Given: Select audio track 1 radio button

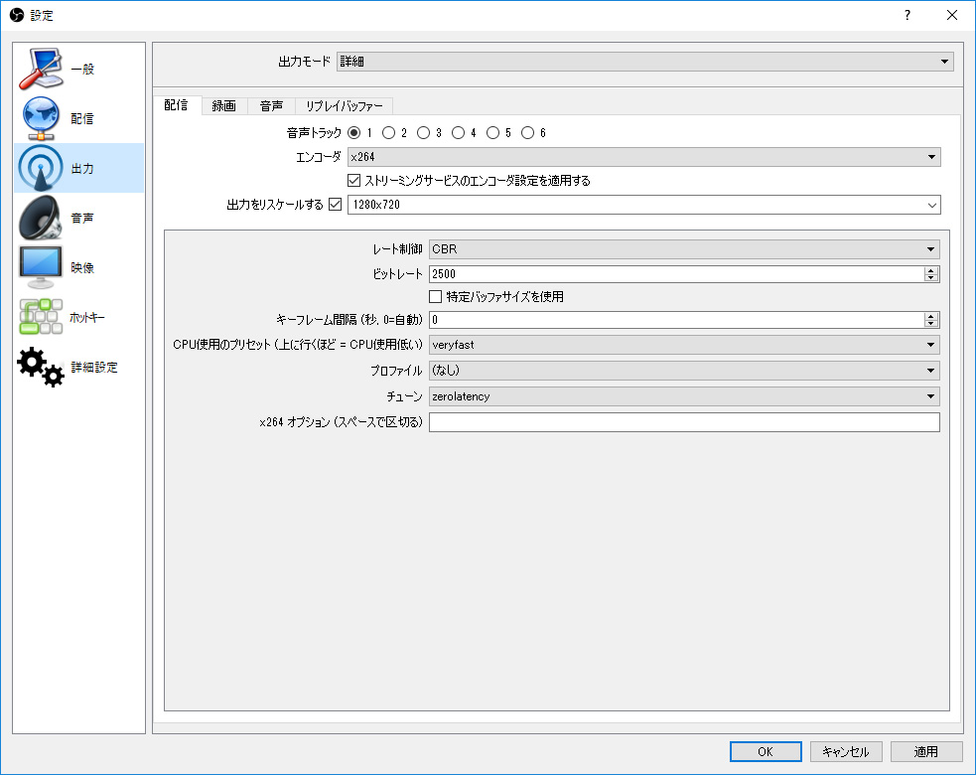Looking at the screenshot, I should point(354,133).
